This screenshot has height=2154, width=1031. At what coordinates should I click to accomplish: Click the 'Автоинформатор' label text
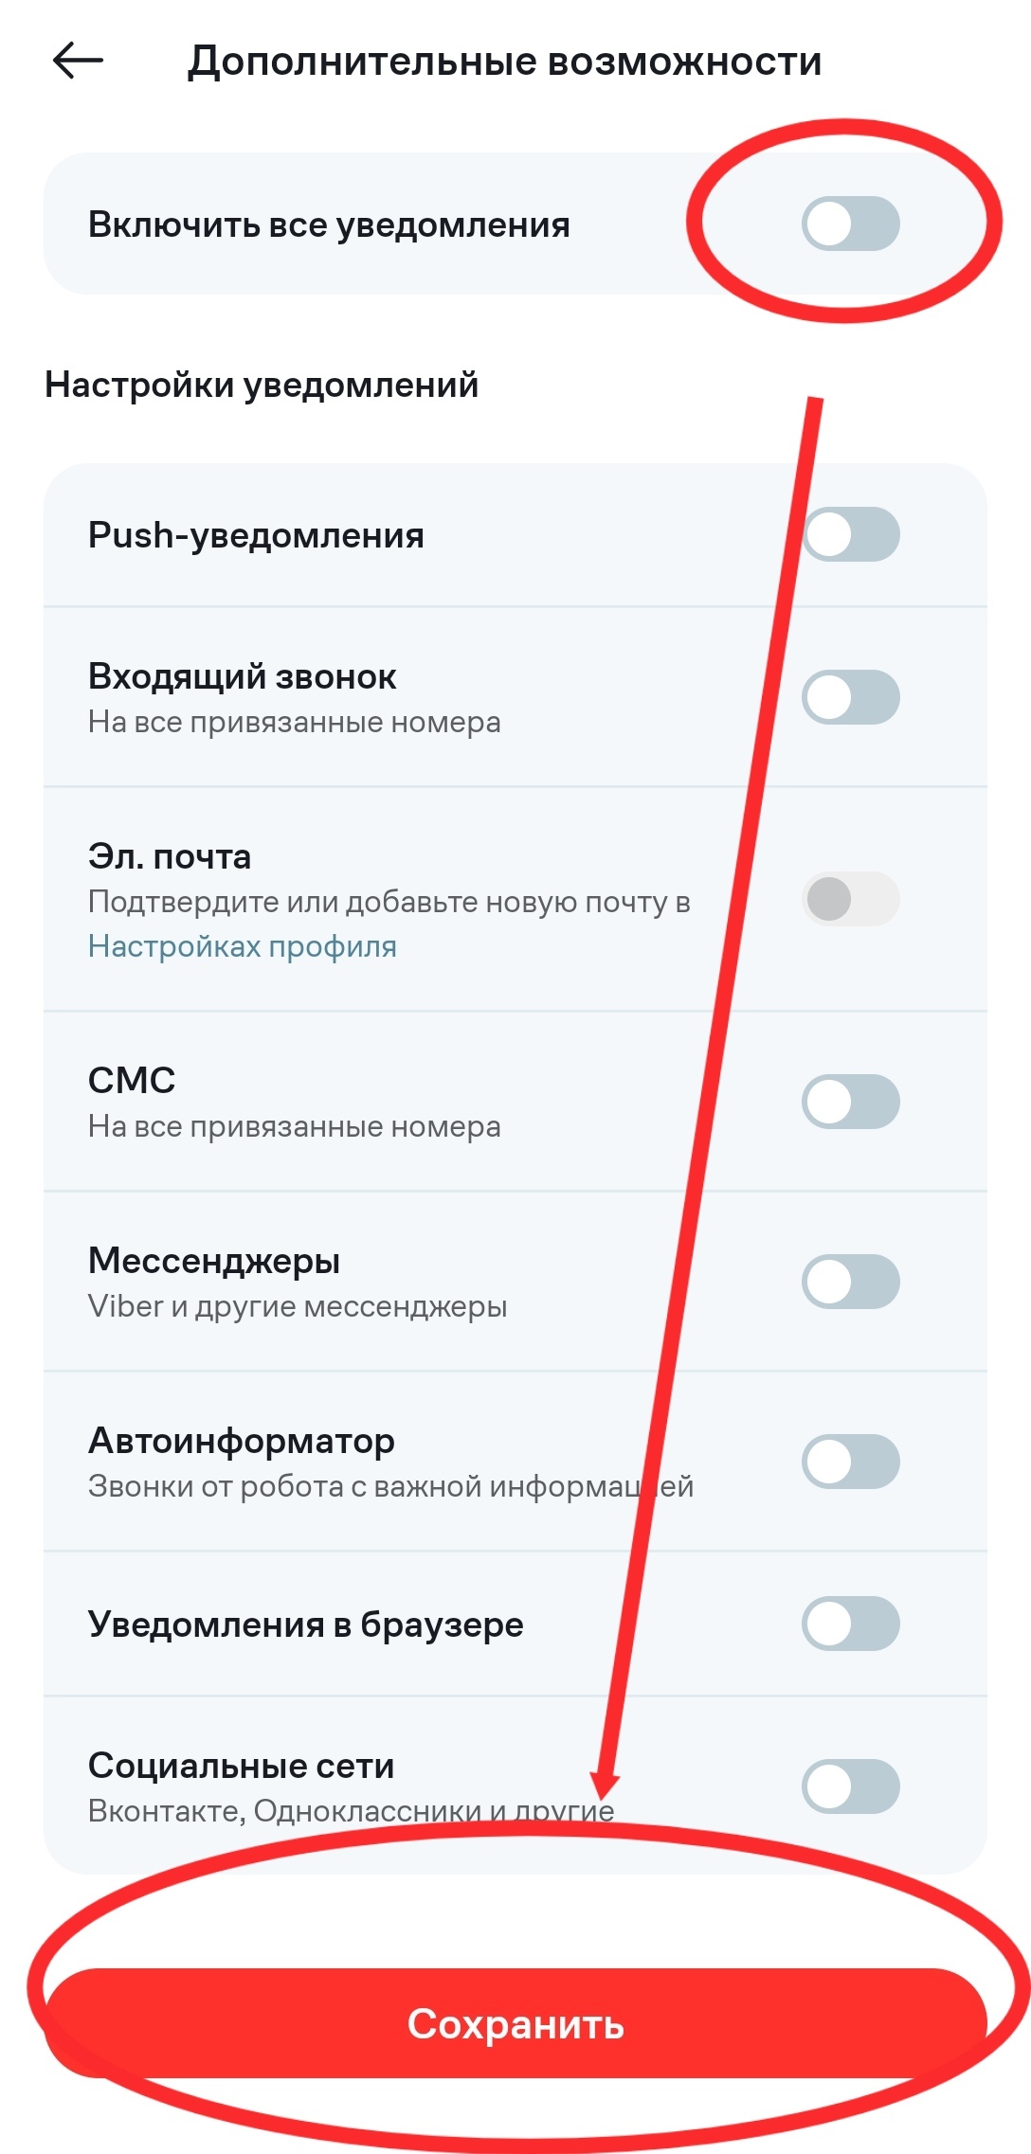(x=241, y=1441)
